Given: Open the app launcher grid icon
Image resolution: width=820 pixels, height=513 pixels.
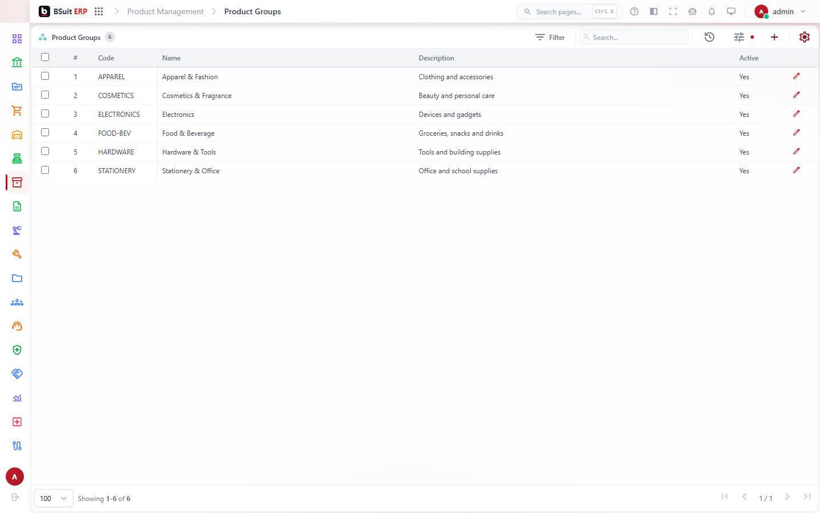Looking at the screenshot, I should click(x=99, y=11).
